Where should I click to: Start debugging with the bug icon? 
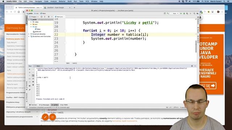pos(184,13)
